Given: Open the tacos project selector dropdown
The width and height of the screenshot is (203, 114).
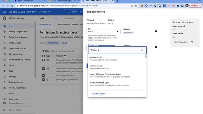Looking at the screenshot, I should (x=45, y=12).
